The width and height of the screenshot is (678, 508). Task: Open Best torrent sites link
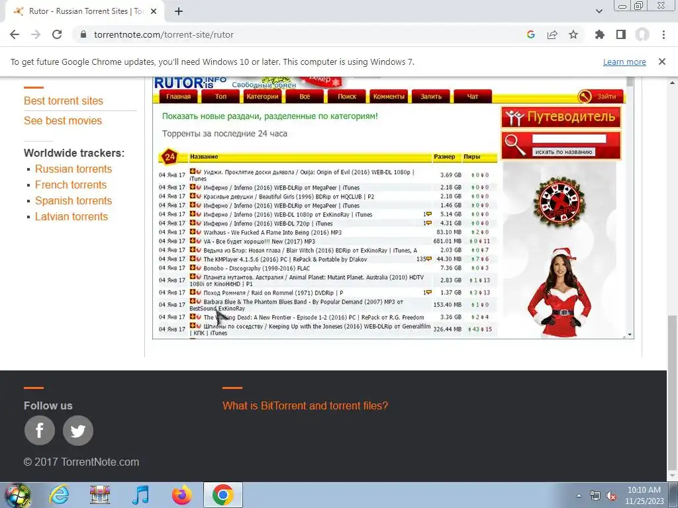64,101
